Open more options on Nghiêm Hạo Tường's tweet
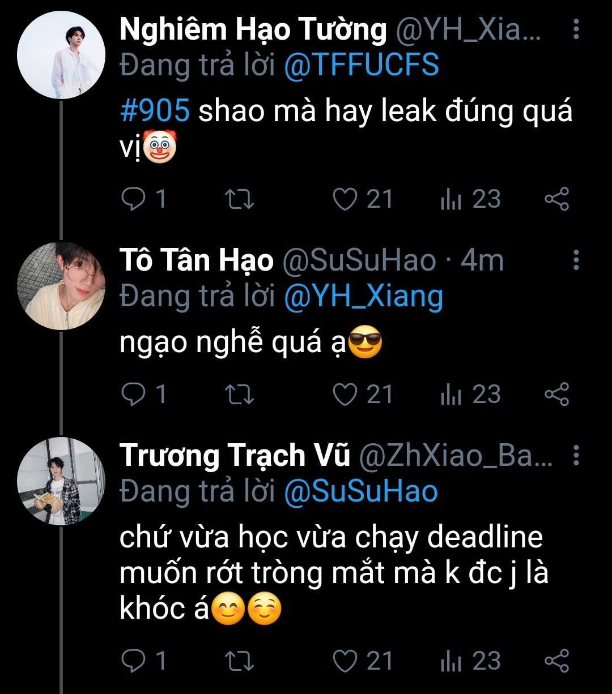Image resolution: width=612 pixels, height=694 pixels. coord(576,29)
